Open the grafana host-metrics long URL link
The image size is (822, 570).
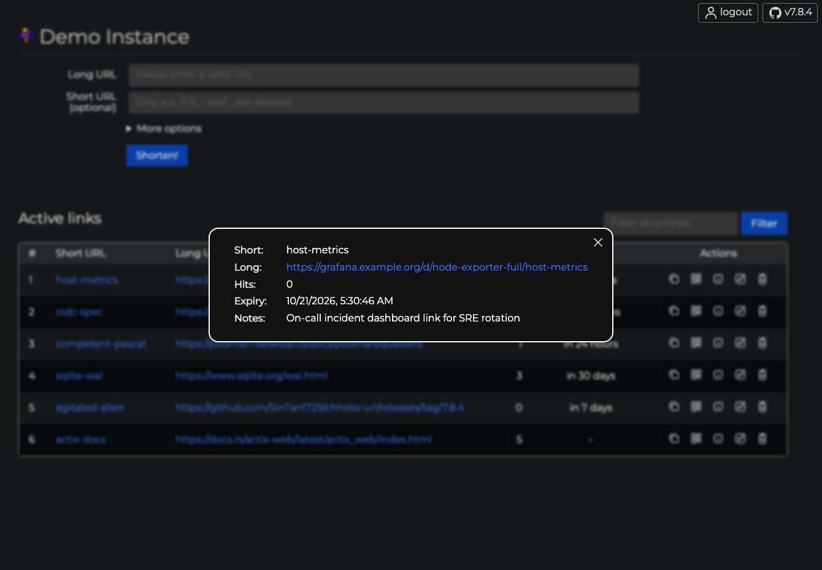[x=437, y=267]
